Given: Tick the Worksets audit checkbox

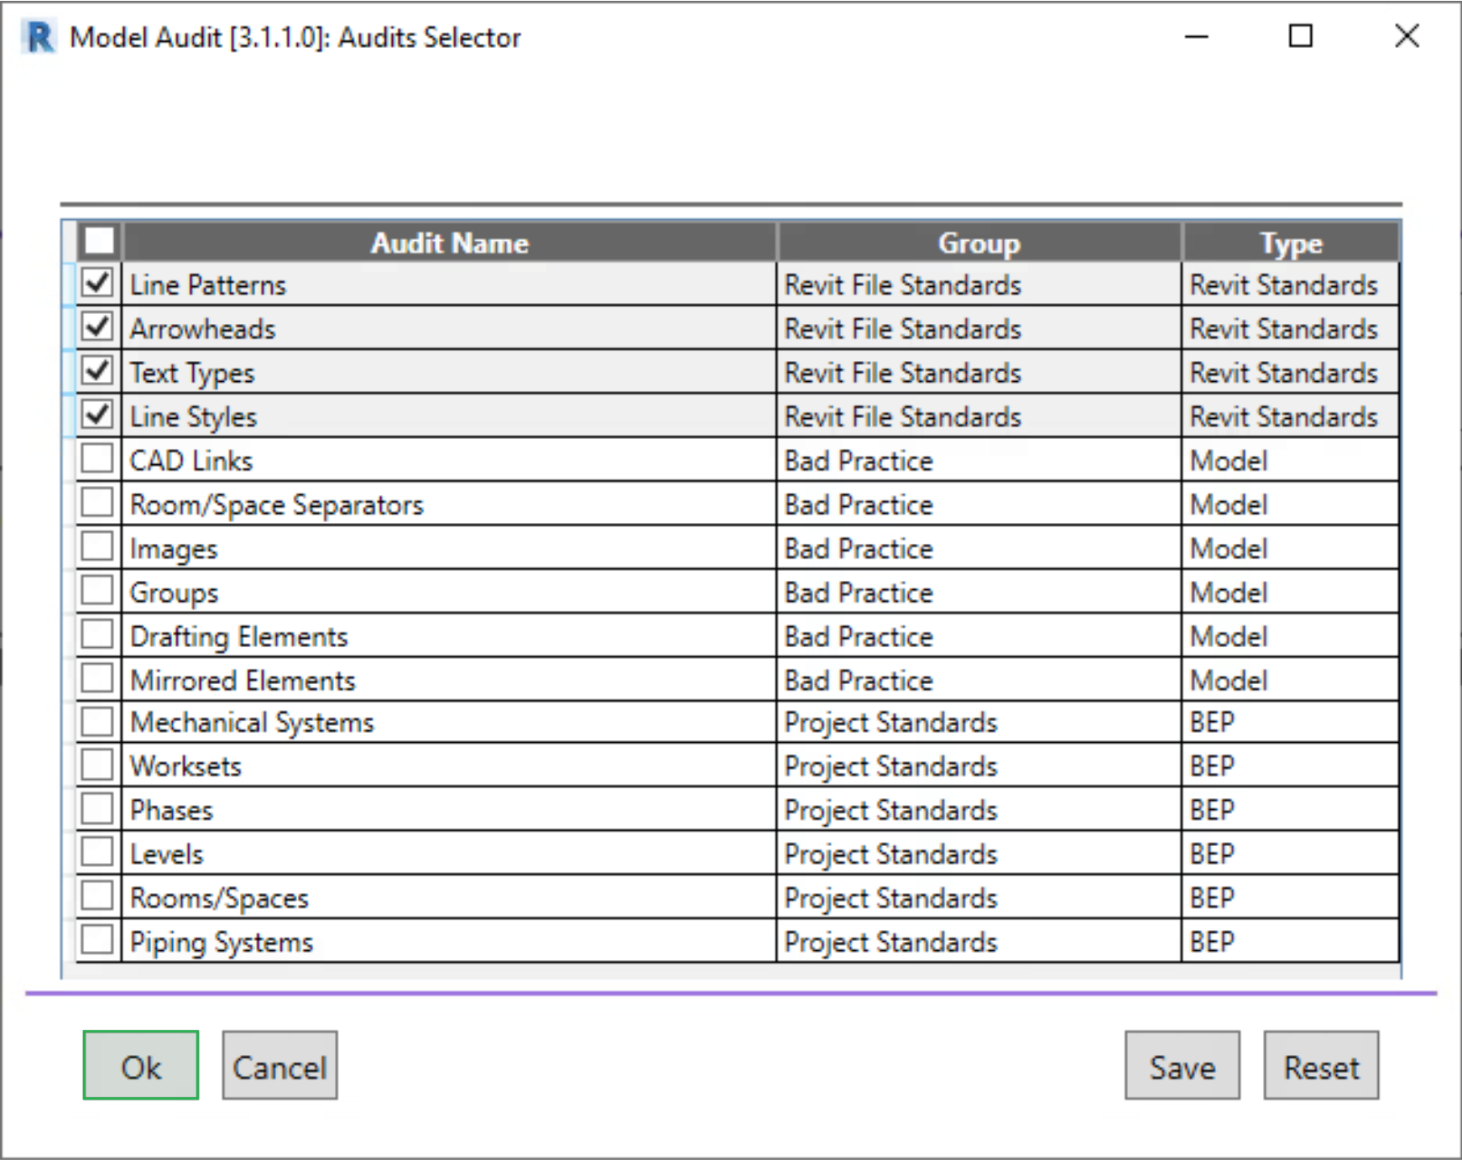Looking at the screenshot, I should [x=97, y=765].
